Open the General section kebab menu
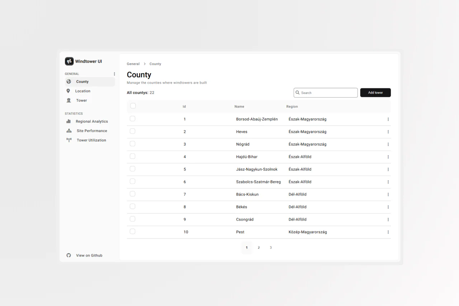Image resolution: width=459 pixels, height=306 pixels. click(114, 74)
